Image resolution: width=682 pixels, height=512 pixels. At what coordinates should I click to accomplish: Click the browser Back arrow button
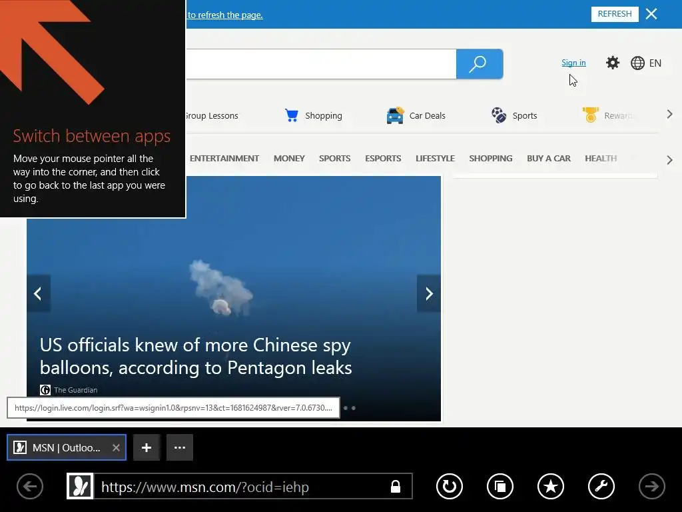[30, 486]
